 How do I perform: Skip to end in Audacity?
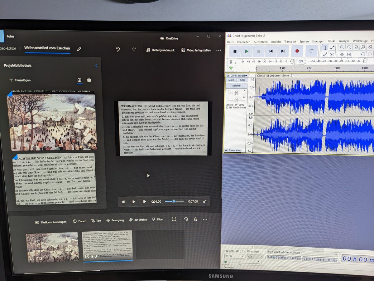tap(283, 51)
